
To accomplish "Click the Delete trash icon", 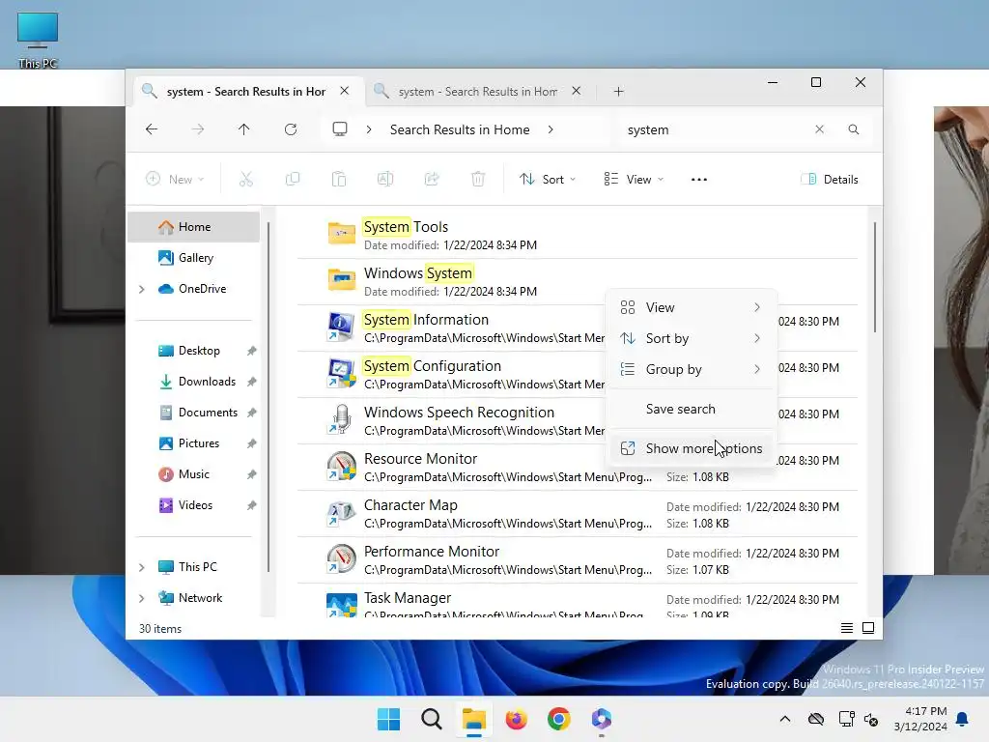I will coord(478,179).
